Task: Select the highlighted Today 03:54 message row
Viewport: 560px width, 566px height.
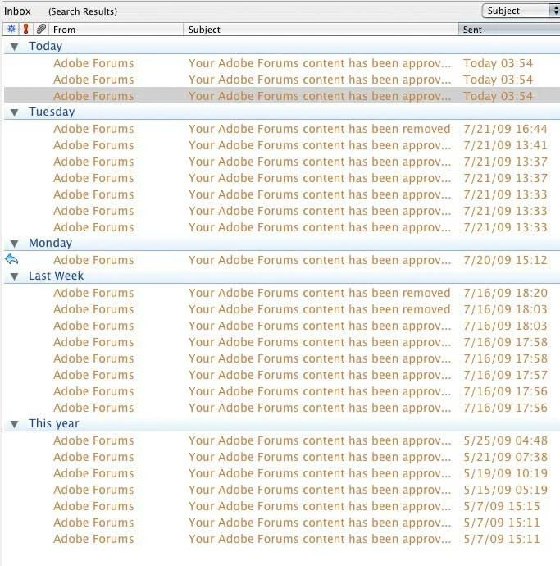Action: [282, 96]
